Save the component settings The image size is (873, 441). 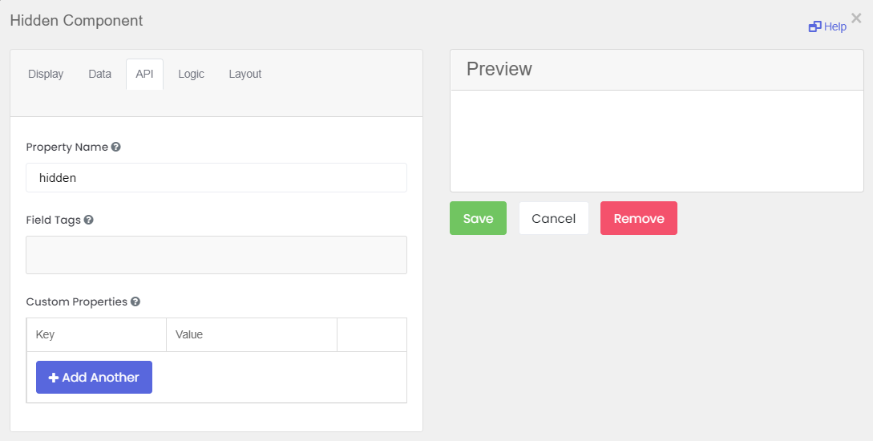478,218
